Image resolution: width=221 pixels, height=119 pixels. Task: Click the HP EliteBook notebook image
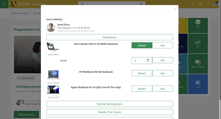click(53, 75)
